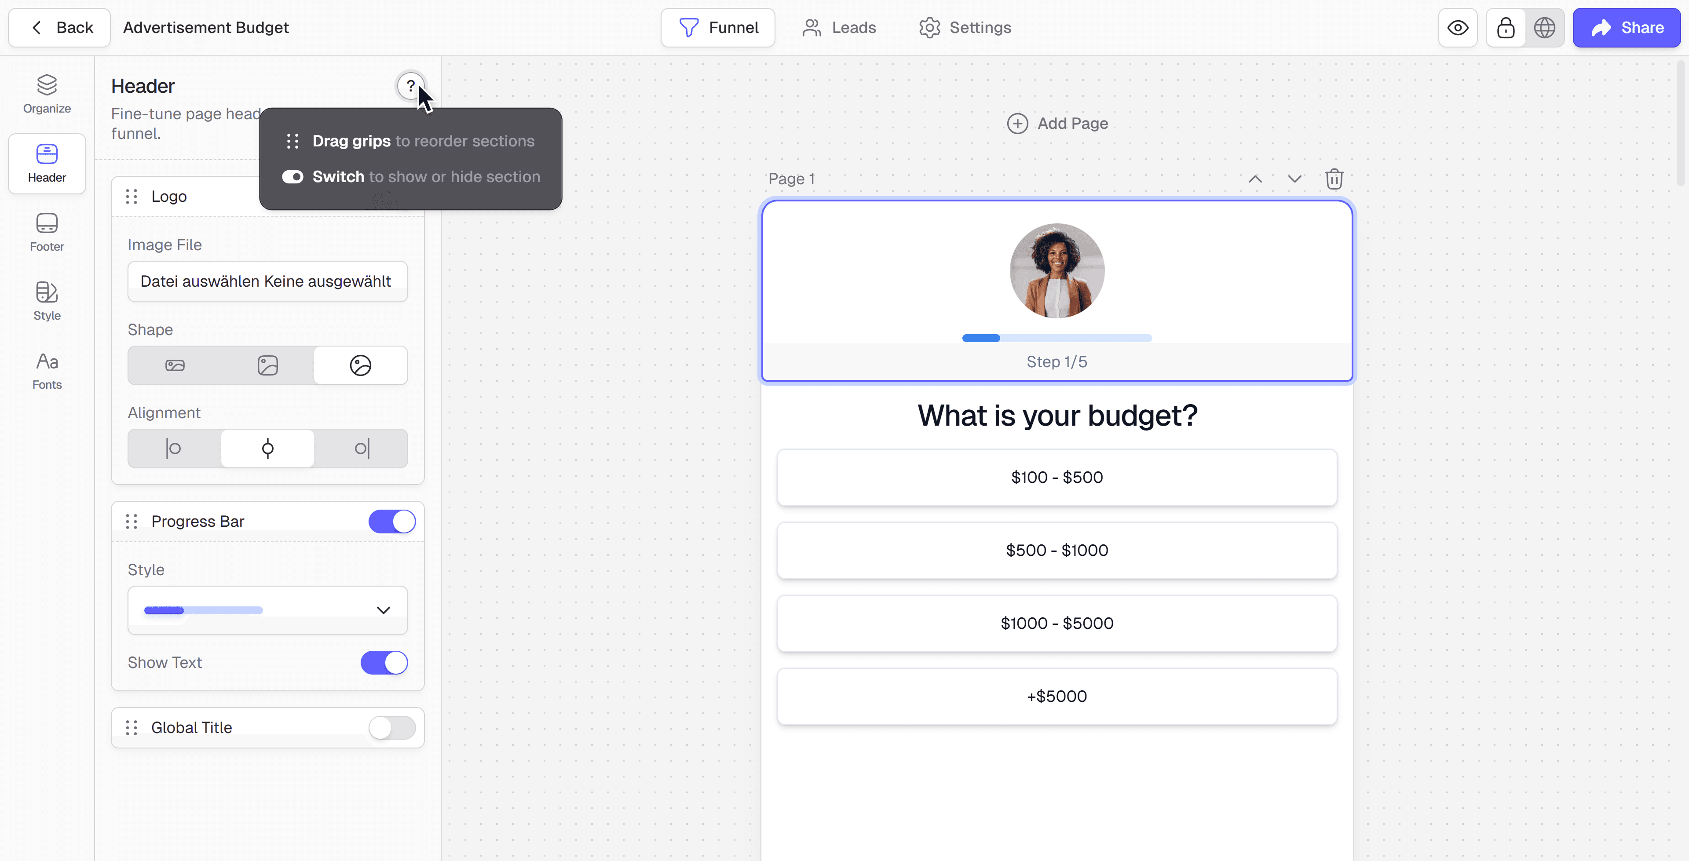Viewport: 1689px width, 861px height.
Task: Open the Fonts panel
Action: click(47, 371)
